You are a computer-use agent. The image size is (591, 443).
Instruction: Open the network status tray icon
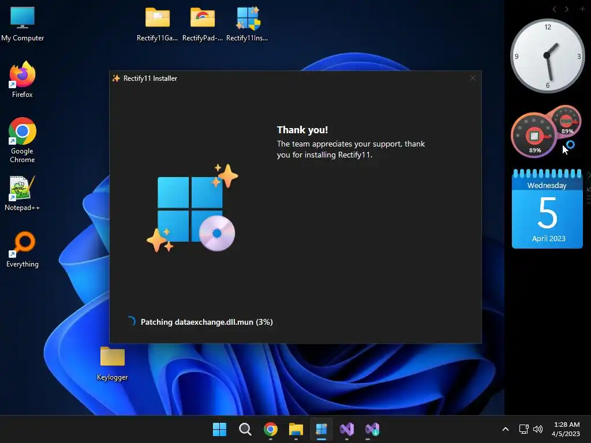point(523,429)
